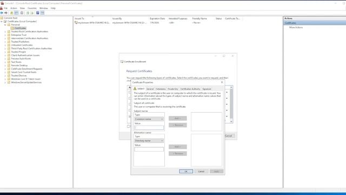Click the Trusted Publishers folder icon
The height and width of the screenshot is (195, 346).
(9, 42)
